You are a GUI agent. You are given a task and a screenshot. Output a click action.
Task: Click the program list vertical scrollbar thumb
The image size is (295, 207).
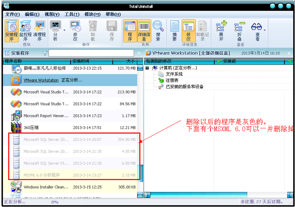(x=140, y=173)
